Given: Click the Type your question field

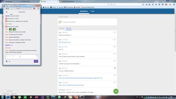Looking at the screenshot, I should click(x=87, y=22).
